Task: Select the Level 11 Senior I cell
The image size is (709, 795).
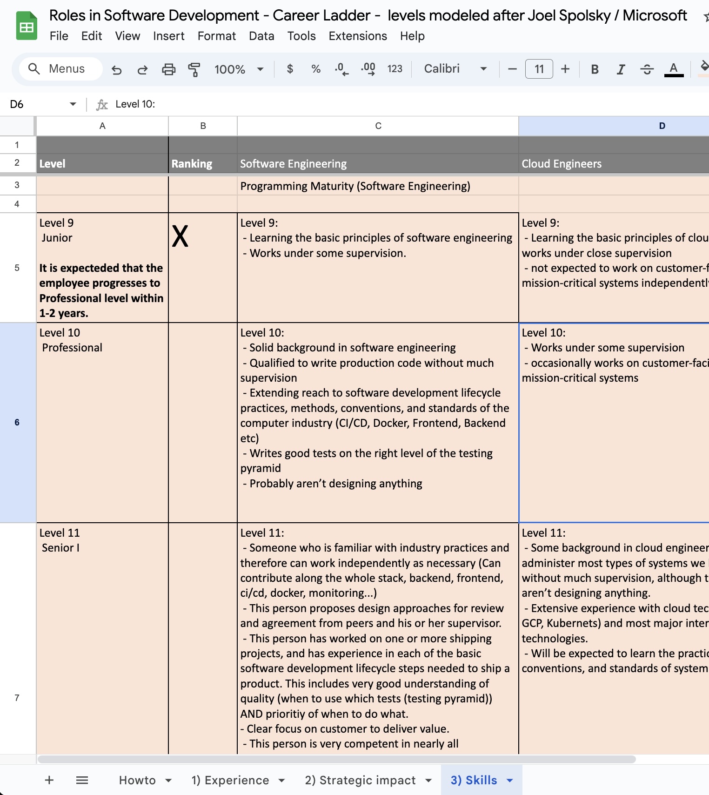Action: point(102,639)
